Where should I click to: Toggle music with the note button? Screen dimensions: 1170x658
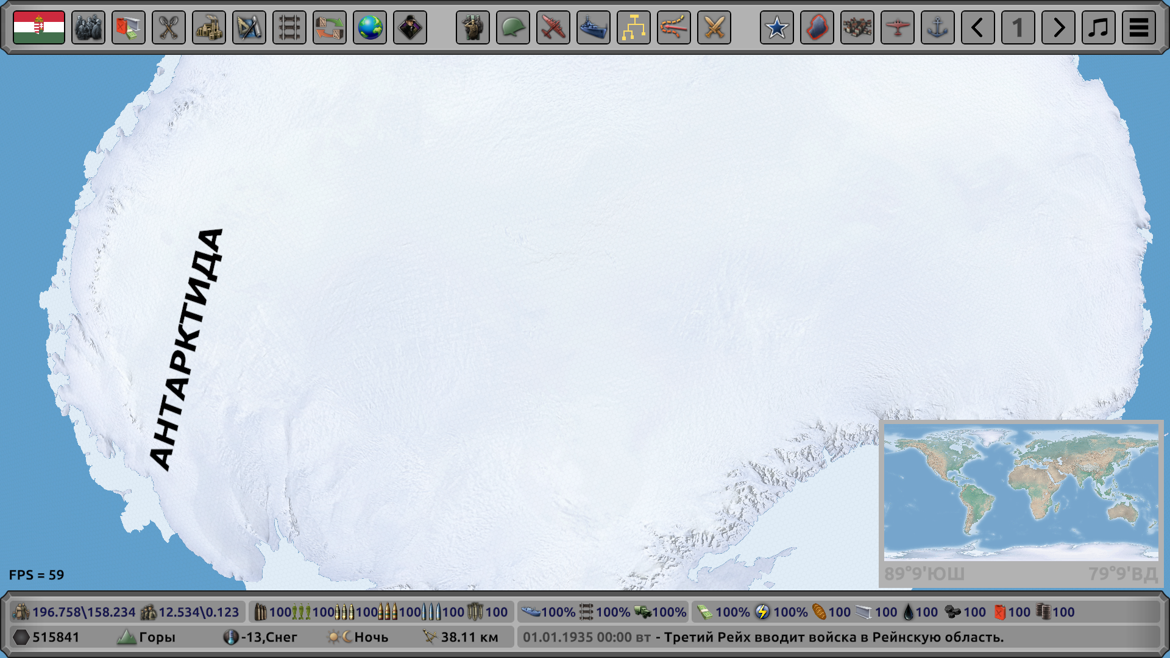[x=1099, y=27]
